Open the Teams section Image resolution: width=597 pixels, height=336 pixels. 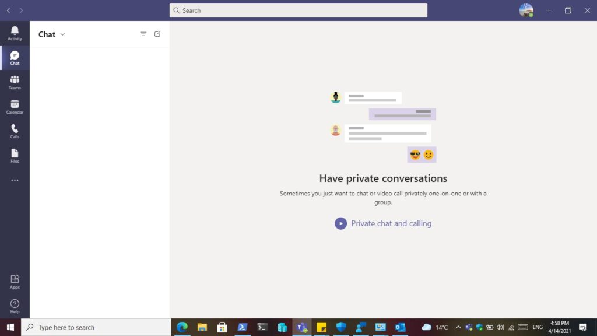(15, 82)
